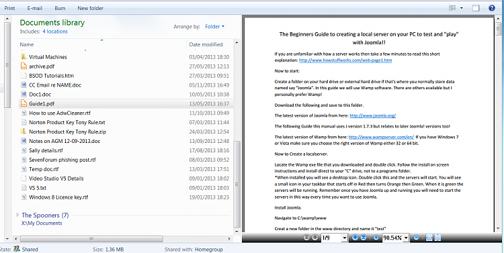The width and height of the screenshot is (504, 253).
Task: Click the file list scroll right arrow
Action: point(229,239)
